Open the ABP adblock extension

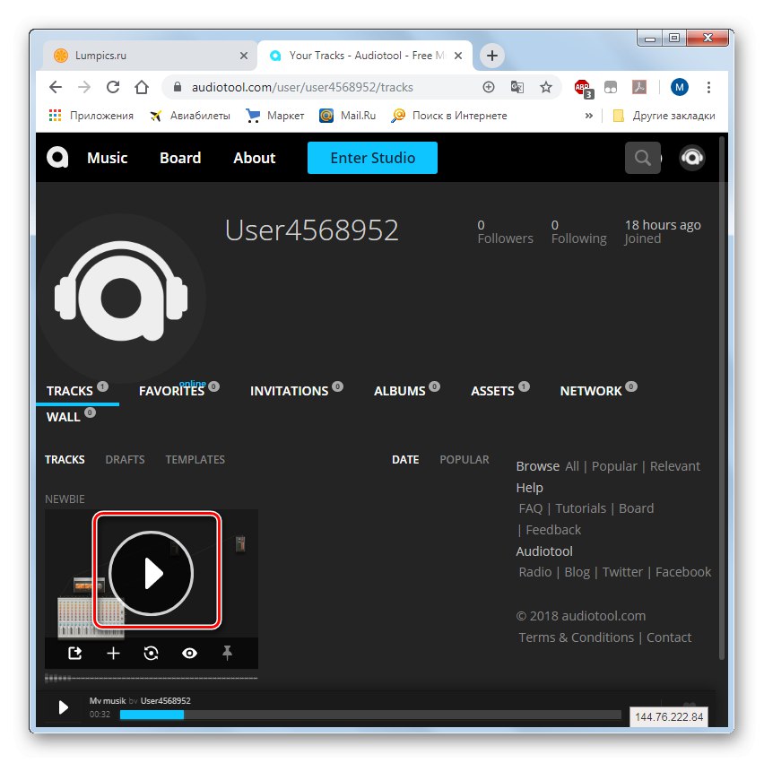[x=583, y=89]
